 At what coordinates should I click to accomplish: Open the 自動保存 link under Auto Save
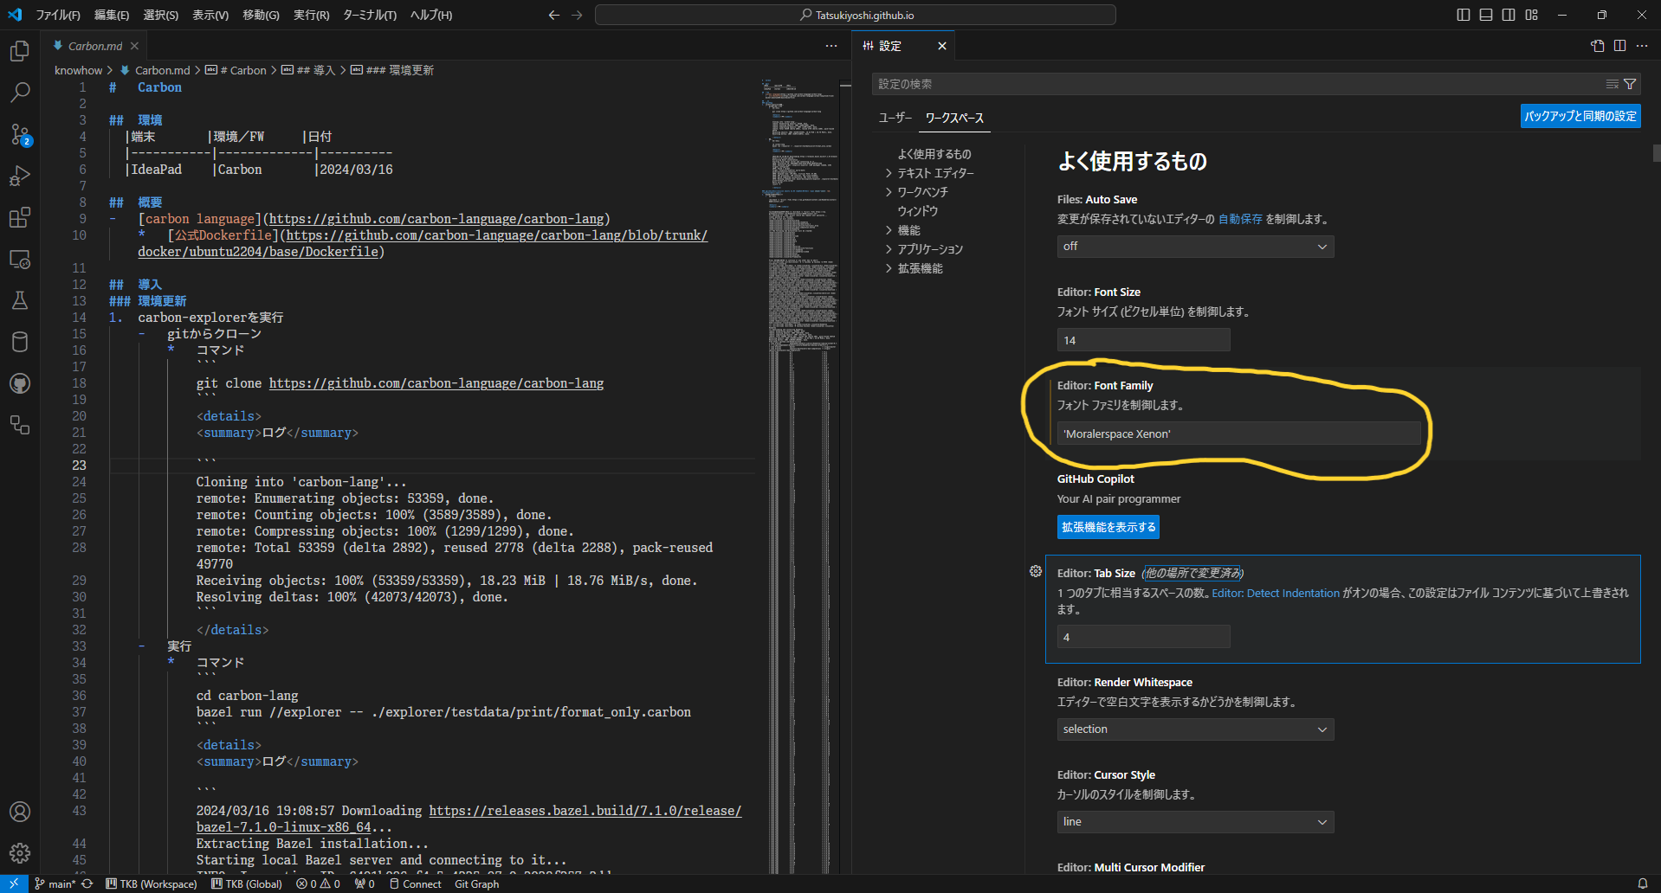1240,220
